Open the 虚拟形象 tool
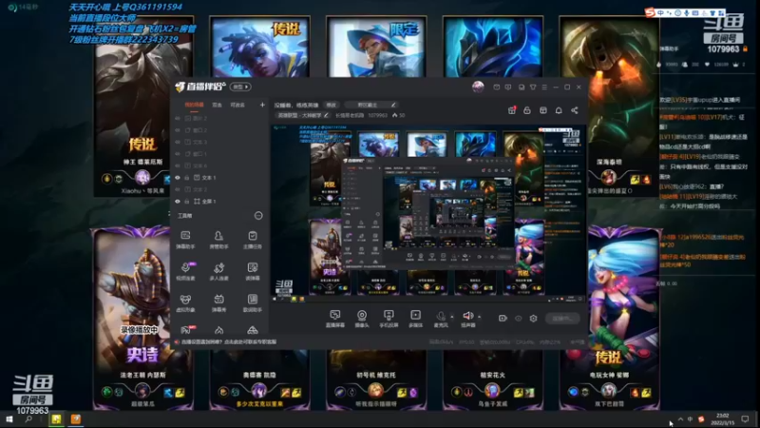 [185, 302]
